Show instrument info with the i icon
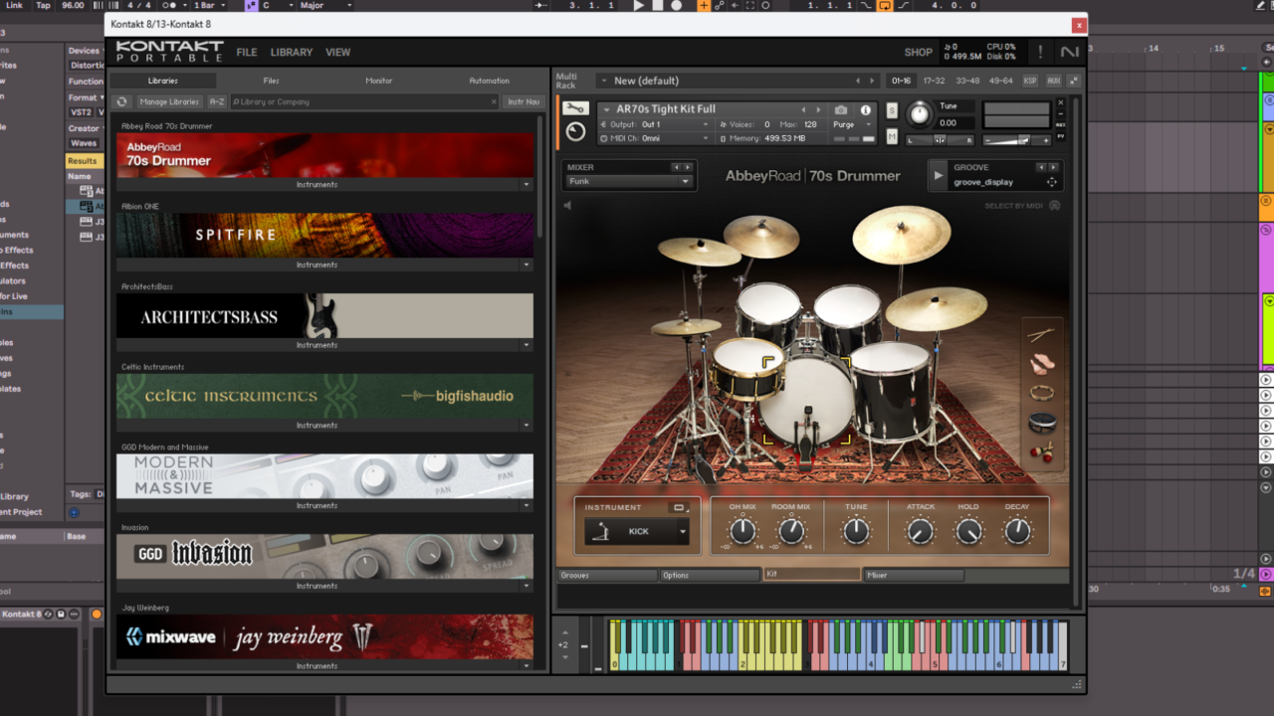 click(x=865, y=110)
